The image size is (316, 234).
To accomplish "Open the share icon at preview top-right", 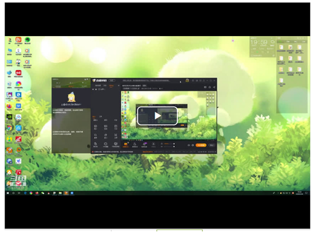I will point(214,87).
